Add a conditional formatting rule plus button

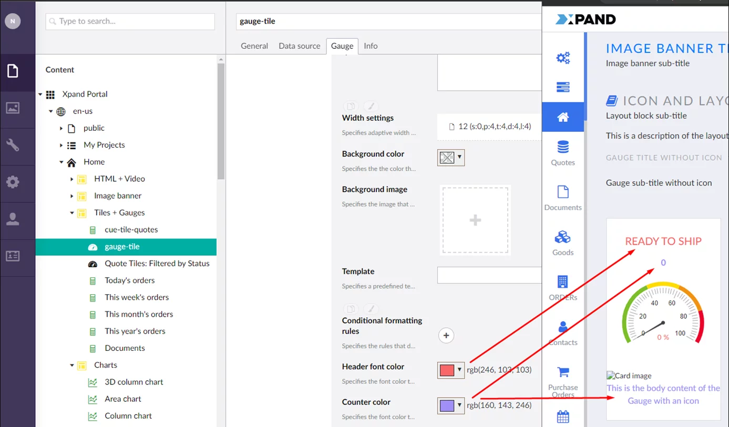pos(446,335)
